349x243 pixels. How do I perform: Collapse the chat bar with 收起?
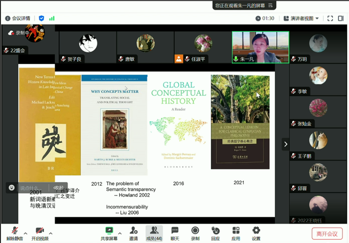[58, 188]
